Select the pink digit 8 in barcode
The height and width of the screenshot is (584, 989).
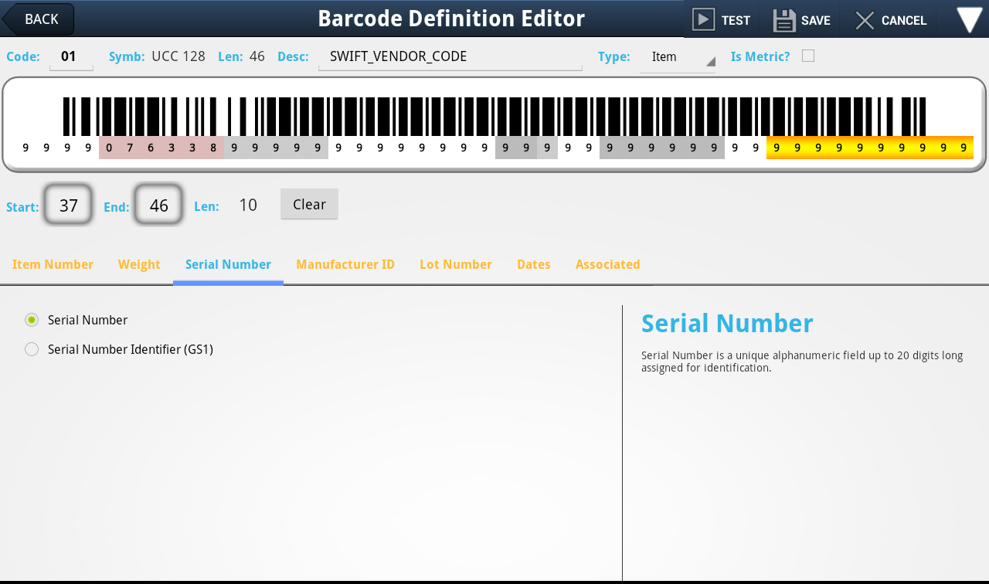pos(213,148)
